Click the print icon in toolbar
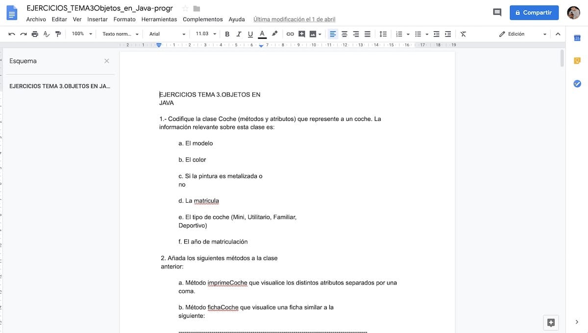The image size is (588, 333). 35,34
